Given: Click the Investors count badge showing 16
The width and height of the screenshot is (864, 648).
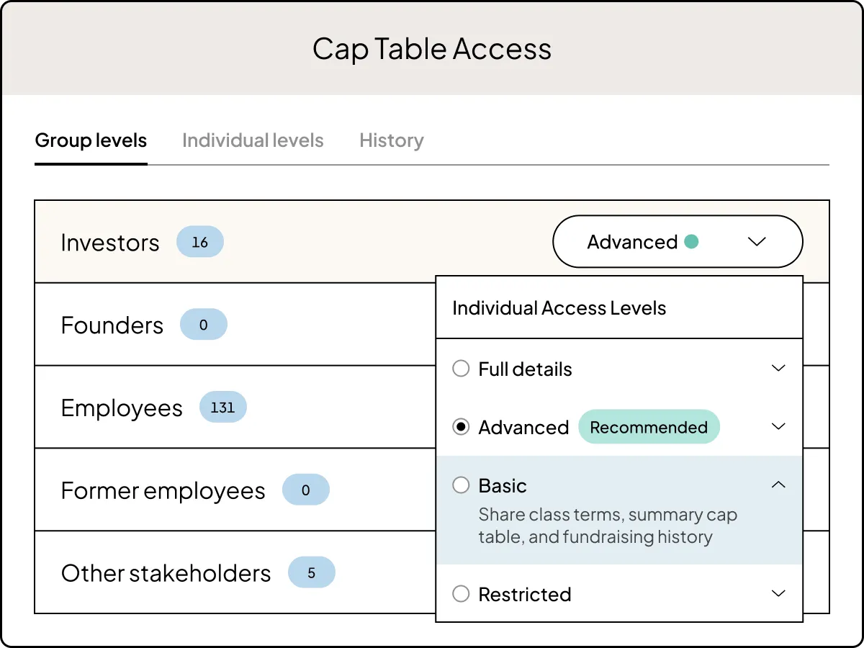Looking at the screenshot, I should click(200, 242).
